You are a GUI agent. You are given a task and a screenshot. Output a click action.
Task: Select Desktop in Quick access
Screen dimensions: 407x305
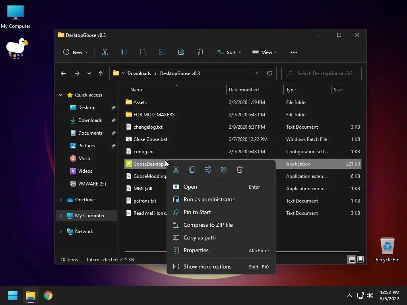click(x=86, y=108)
